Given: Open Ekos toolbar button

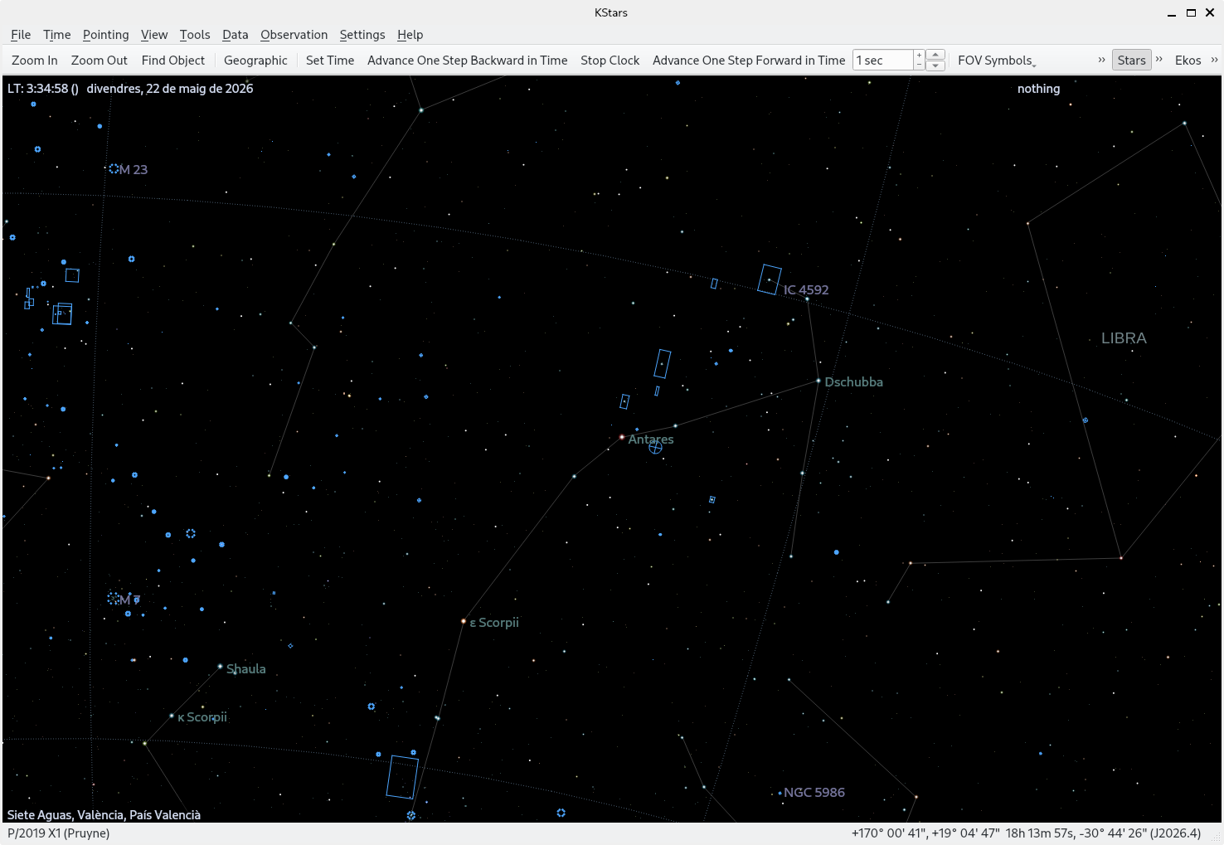Looking at the screenshot, I should (x=1188, y=61).
